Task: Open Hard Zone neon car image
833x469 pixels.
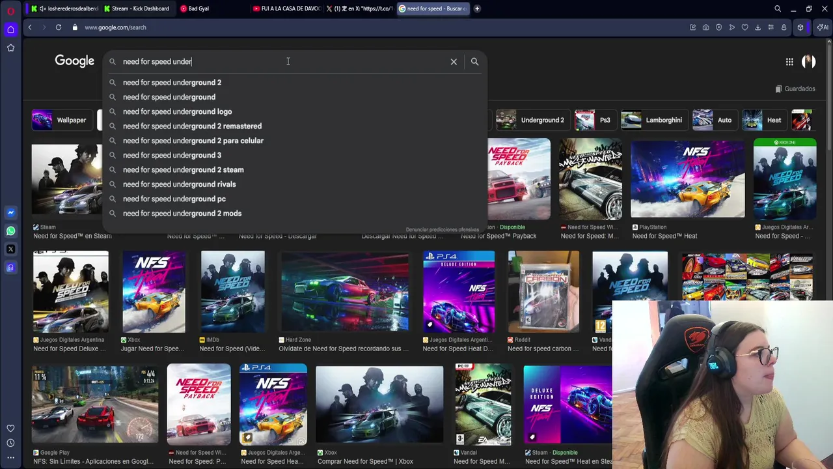Action: [345, 292]
